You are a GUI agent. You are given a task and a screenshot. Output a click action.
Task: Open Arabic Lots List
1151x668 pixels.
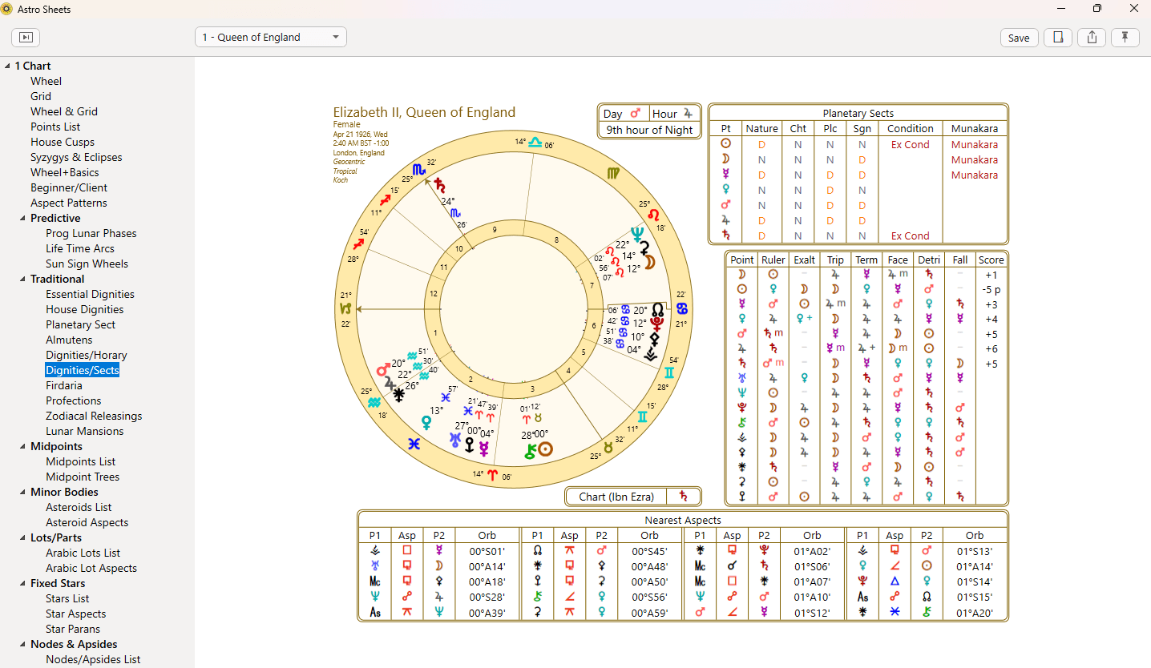83,553
